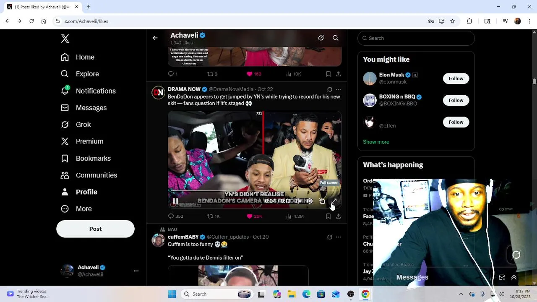Open DRAMA NOW profile name link
This screenshot has width=537, height=302.
184,89
